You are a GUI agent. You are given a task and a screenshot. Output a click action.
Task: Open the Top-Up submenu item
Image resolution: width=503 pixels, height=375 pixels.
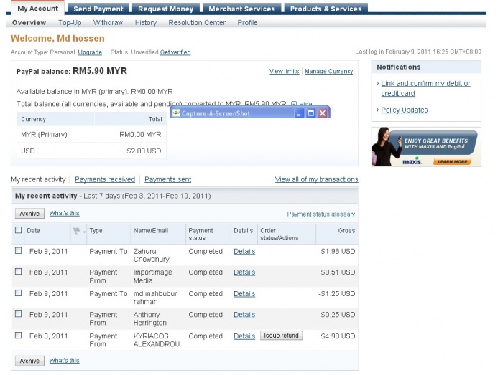70,23
